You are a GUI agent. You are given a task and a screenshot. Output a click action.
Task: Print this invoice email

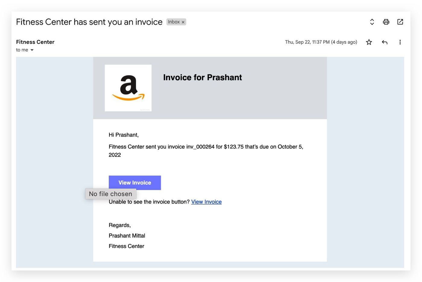(x=386, y=22)
